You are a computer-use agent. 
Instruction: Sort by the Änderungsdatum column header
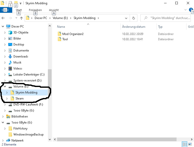point(134,27)
